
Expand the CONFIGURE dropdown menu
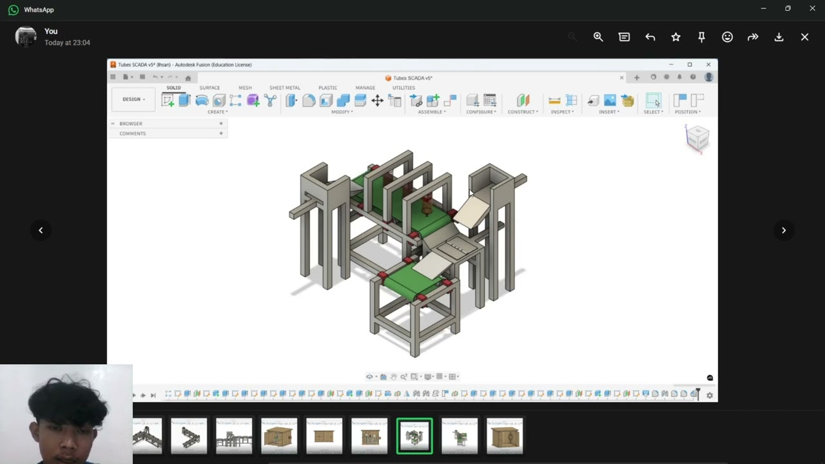[x=481, y=112]
